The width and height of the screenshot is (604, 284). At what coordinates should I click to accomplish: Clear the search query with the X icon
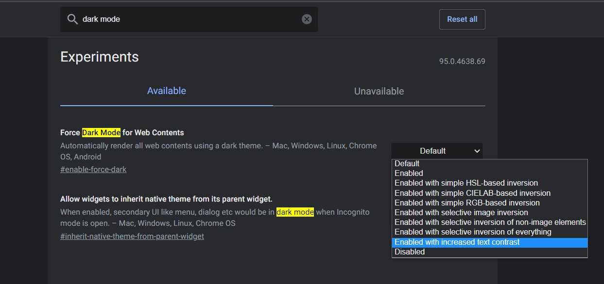tap(307, 19)
